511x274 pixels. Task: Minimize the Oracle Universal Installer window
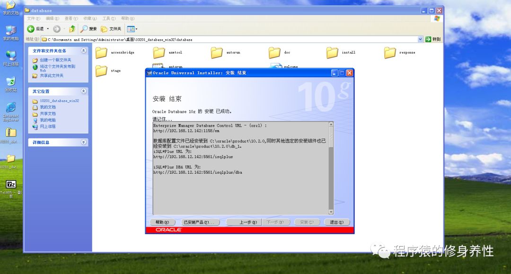[x=335, y=73]
